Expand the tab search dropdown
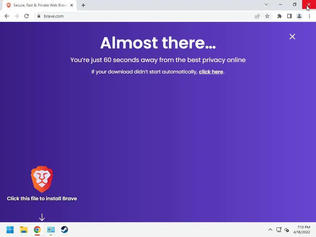The image size is (316, 237). click(266, 4)
